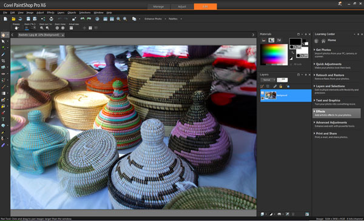This screenshot has height=221, width=364.
Task: Zoom out using the toolbar magnifier minus
Action: click(118, 19)
